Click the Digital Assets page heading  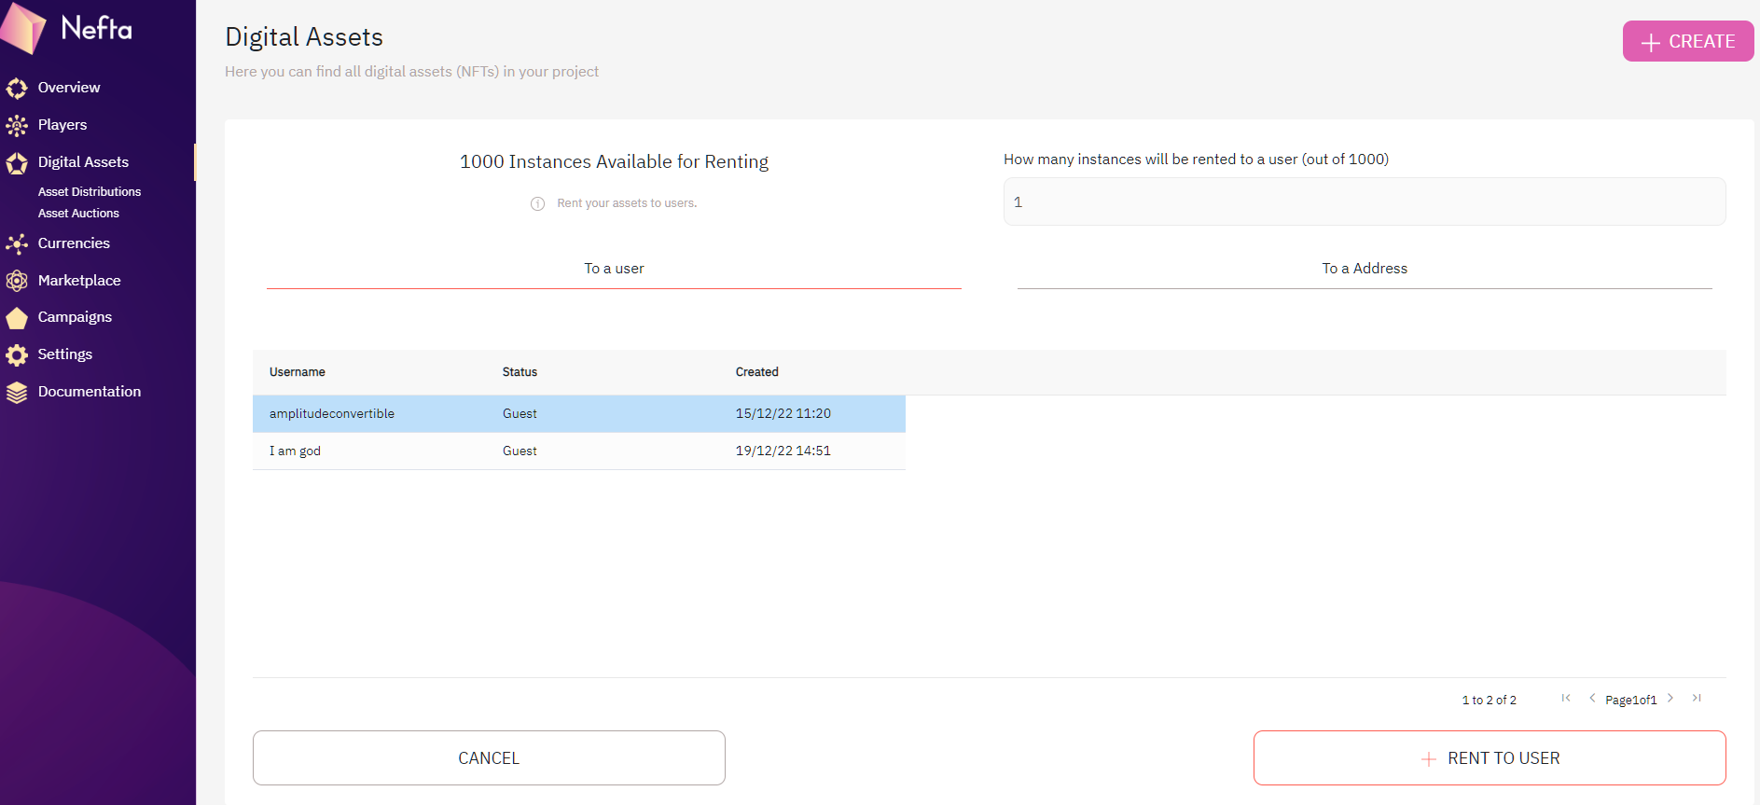point(304,37)
